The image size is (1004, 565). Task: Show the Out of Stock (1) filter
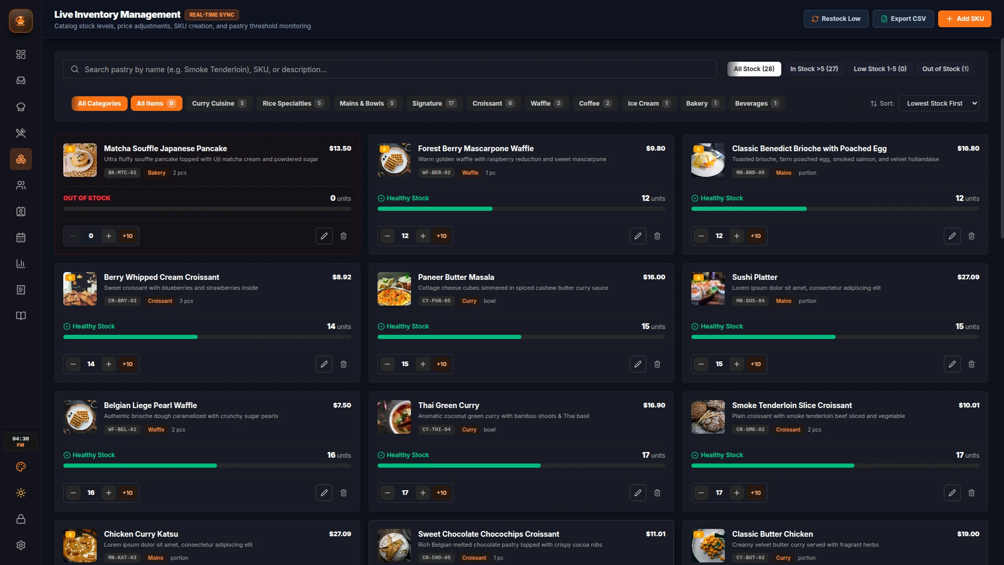pos(945,69)
